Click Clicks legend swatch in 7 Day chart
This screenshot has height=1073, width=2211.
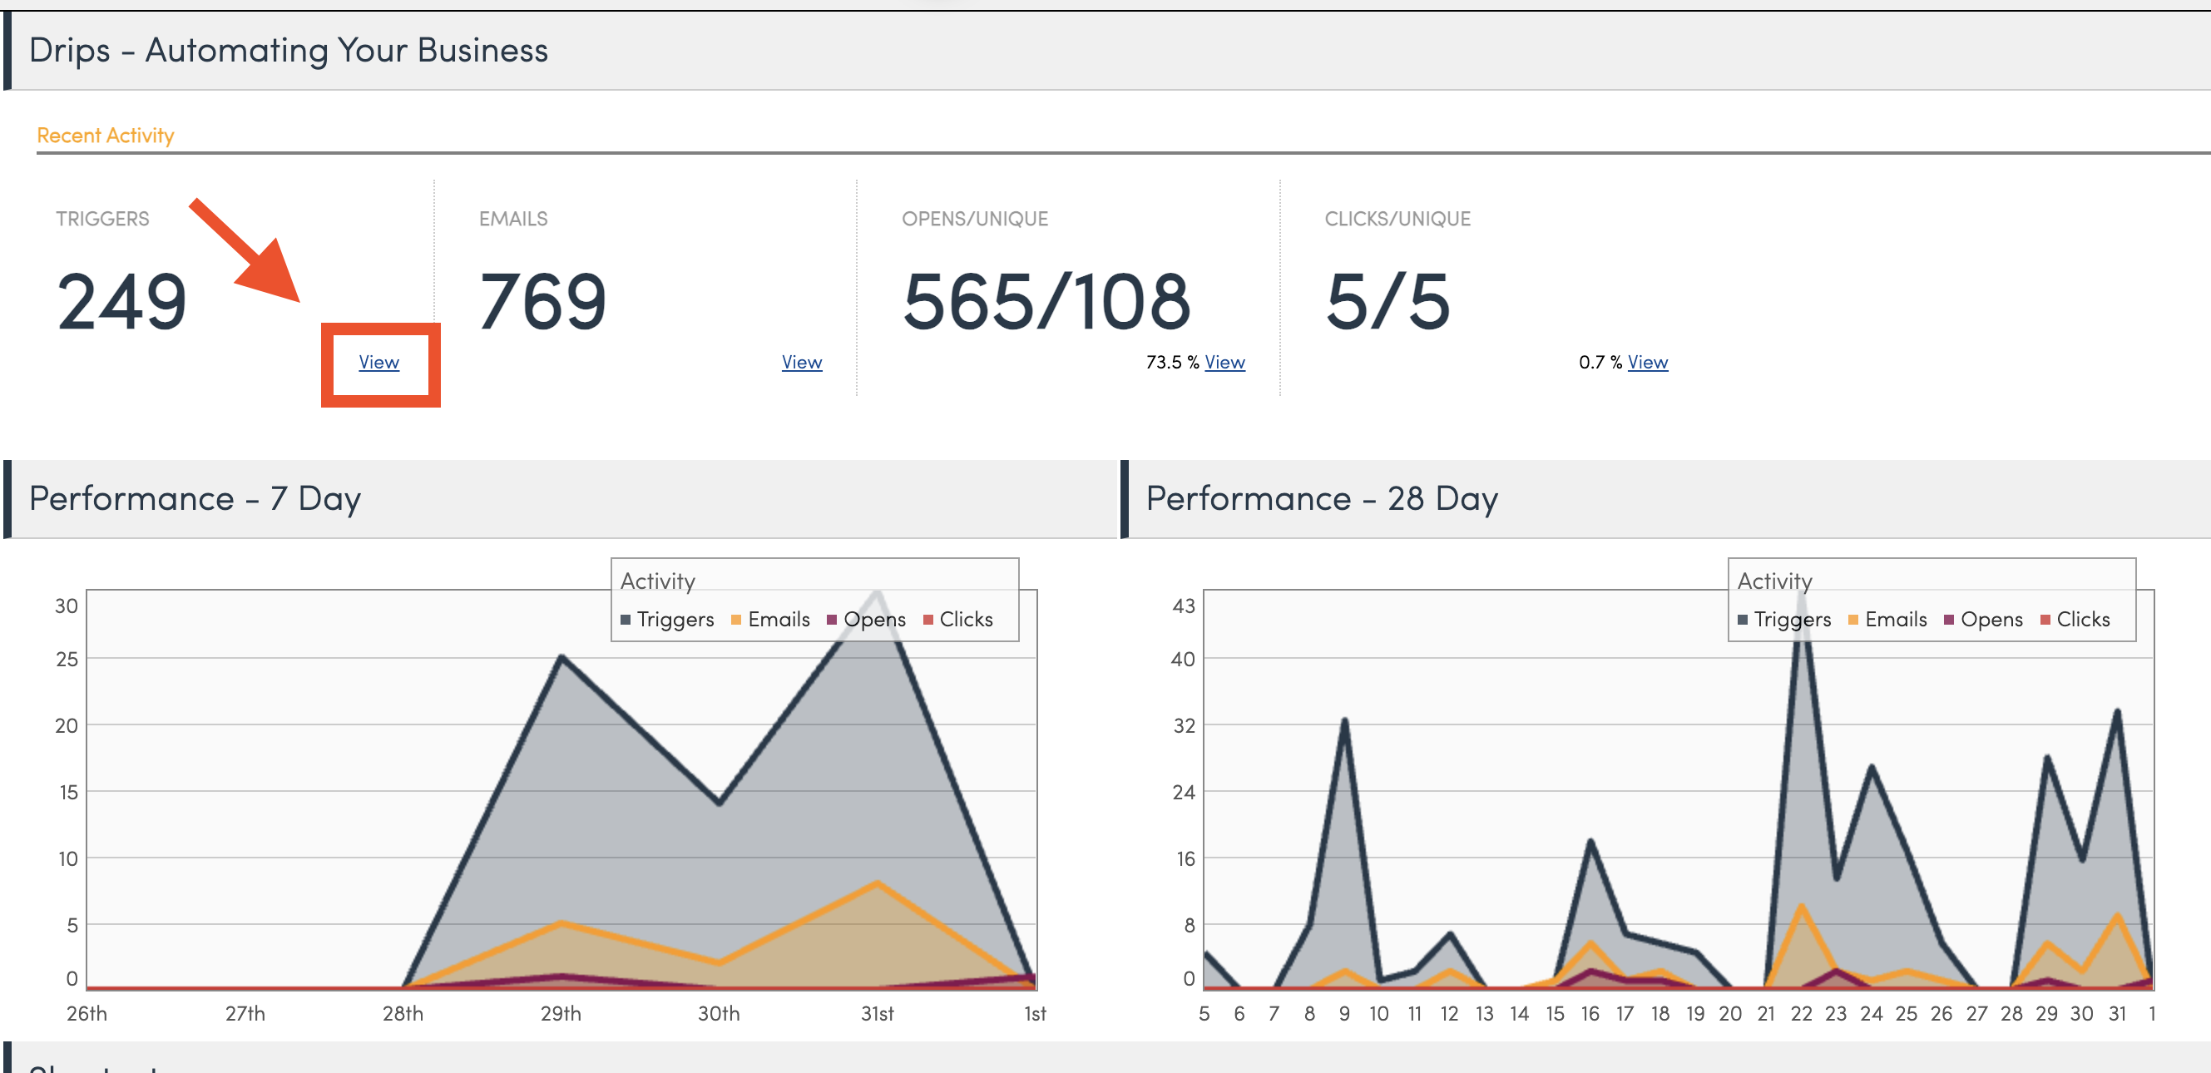[x=927, y=620]
